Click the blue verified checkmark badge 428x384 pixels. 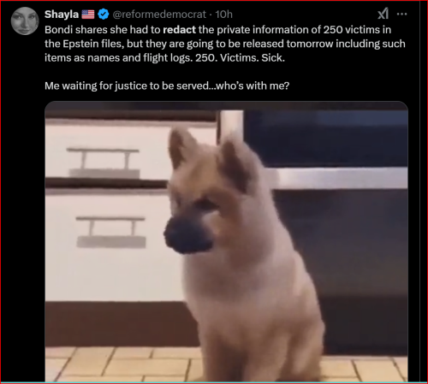(104, 15)
